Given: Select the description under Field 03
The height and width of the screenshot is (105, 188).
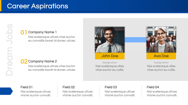Looking at the screenshot, I should 120,93.
